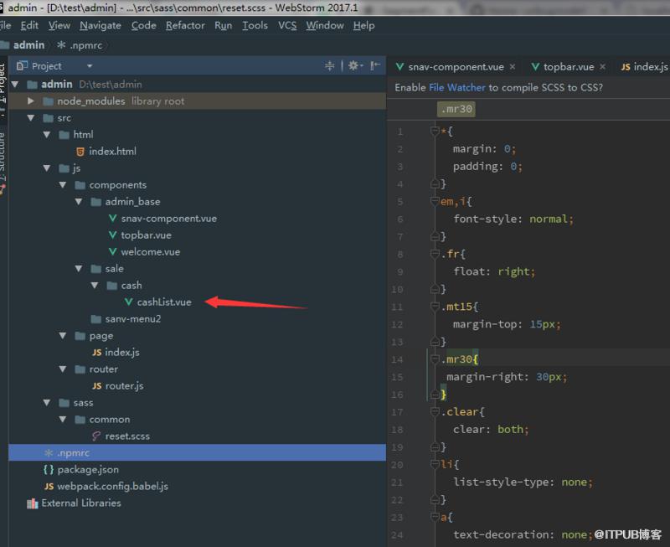Fold the em,i rule block
This screenshot has height=547, width=670.
click(435, 201)
